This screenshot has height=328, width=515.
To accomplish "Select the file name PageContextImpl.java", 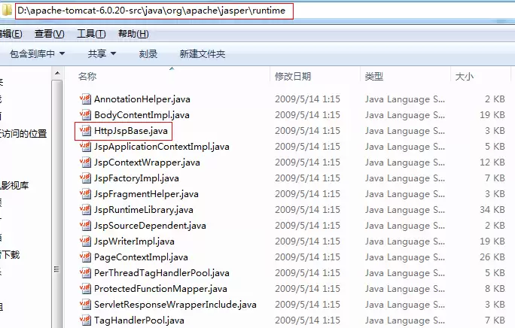I will [x=141, y=257].
